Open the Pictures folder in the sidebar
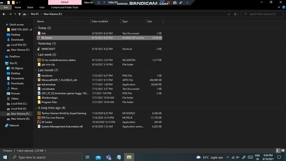 (15, 93)
